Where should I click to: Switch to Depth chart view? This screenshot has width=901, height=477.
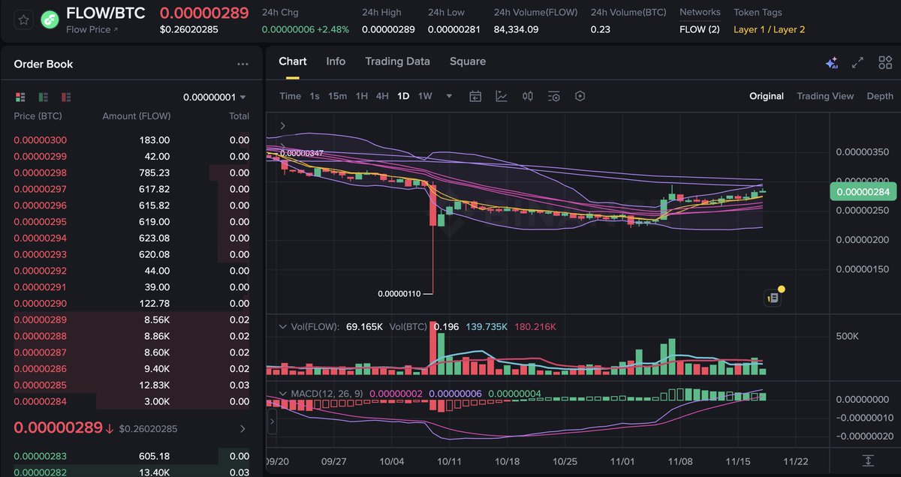(880, 96)
